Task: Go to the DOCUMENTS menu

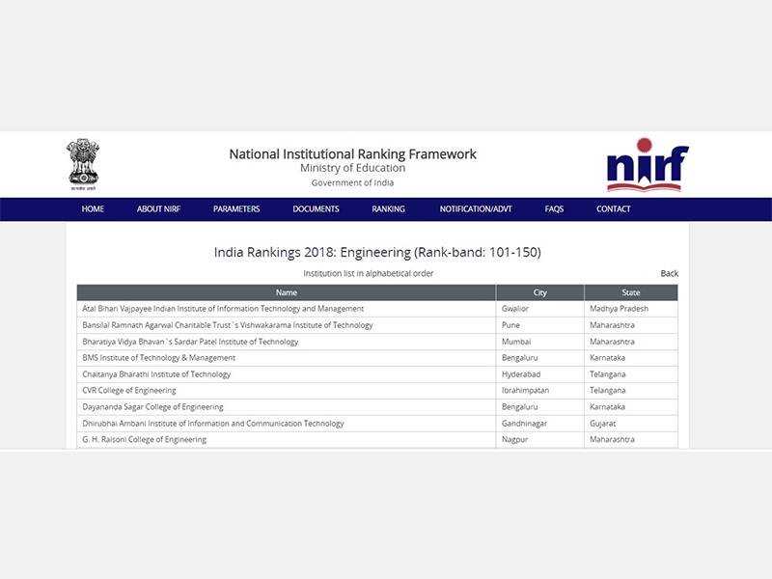Action: 316,208
